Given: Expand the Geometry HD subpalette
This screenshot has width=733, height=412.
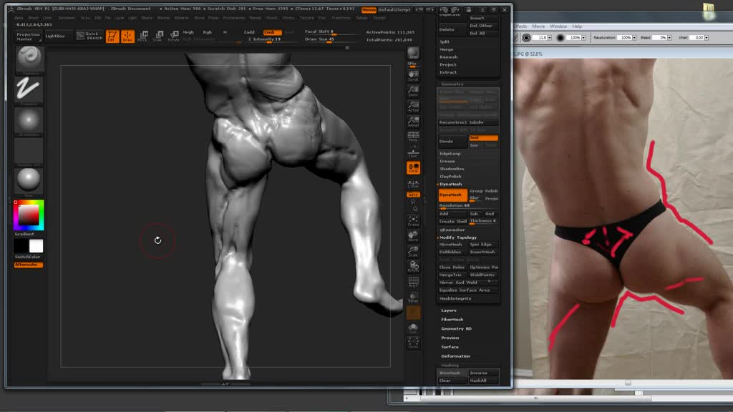Looking at the screenshot, I should click(456, 329).
